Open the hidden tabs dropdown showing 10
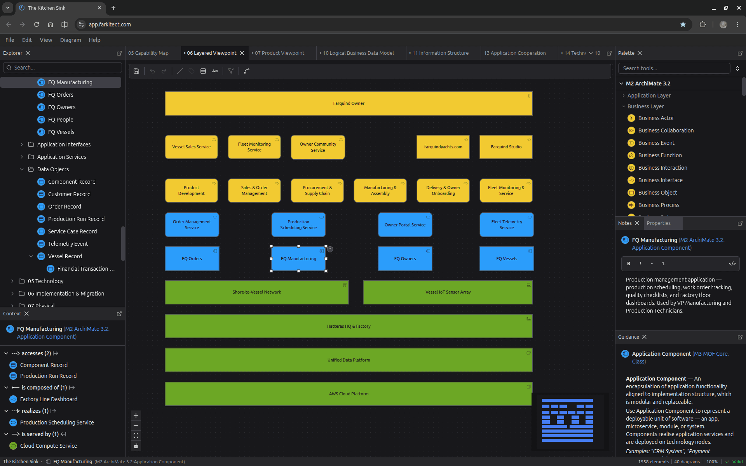746x466 pixels. click(594, 53)
